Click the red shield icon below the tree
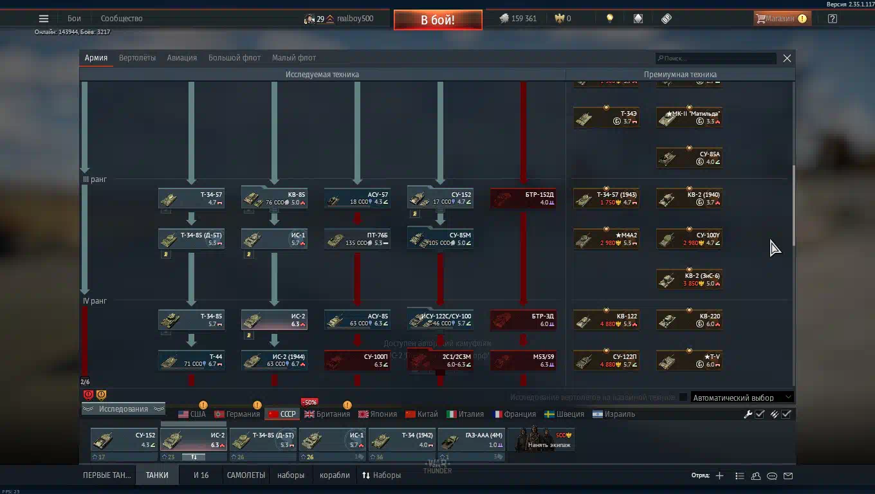 click(x=88, y=395)
